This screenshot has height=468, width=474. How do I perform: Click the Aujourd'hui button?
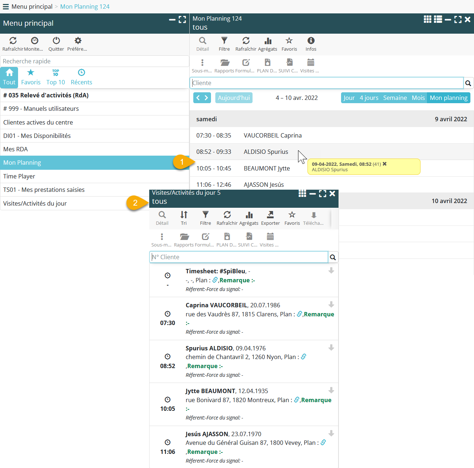click(x=234, y=98)
